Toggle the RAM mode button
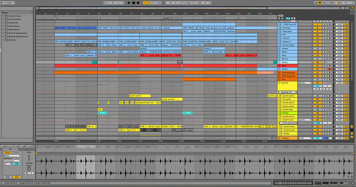356x187 pixels. click(8, 177)
